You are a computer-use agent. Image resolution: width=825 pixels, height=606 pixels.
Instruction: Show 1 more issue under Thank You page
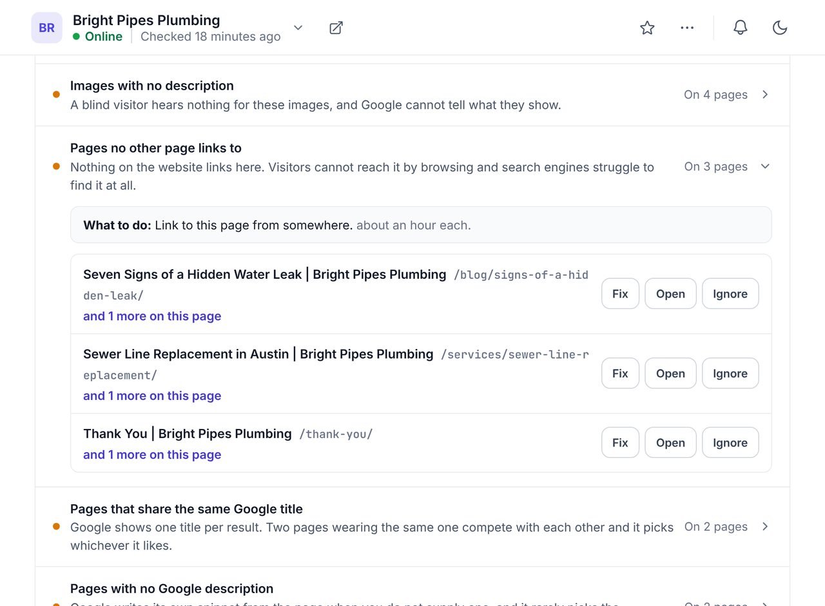point(152,455)
